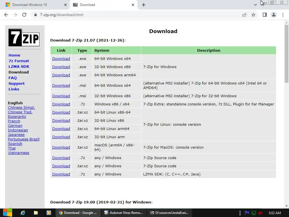
Task: Download the 64-bit Linux arm64 tar.xz
Action: click(x=61, y=129)
